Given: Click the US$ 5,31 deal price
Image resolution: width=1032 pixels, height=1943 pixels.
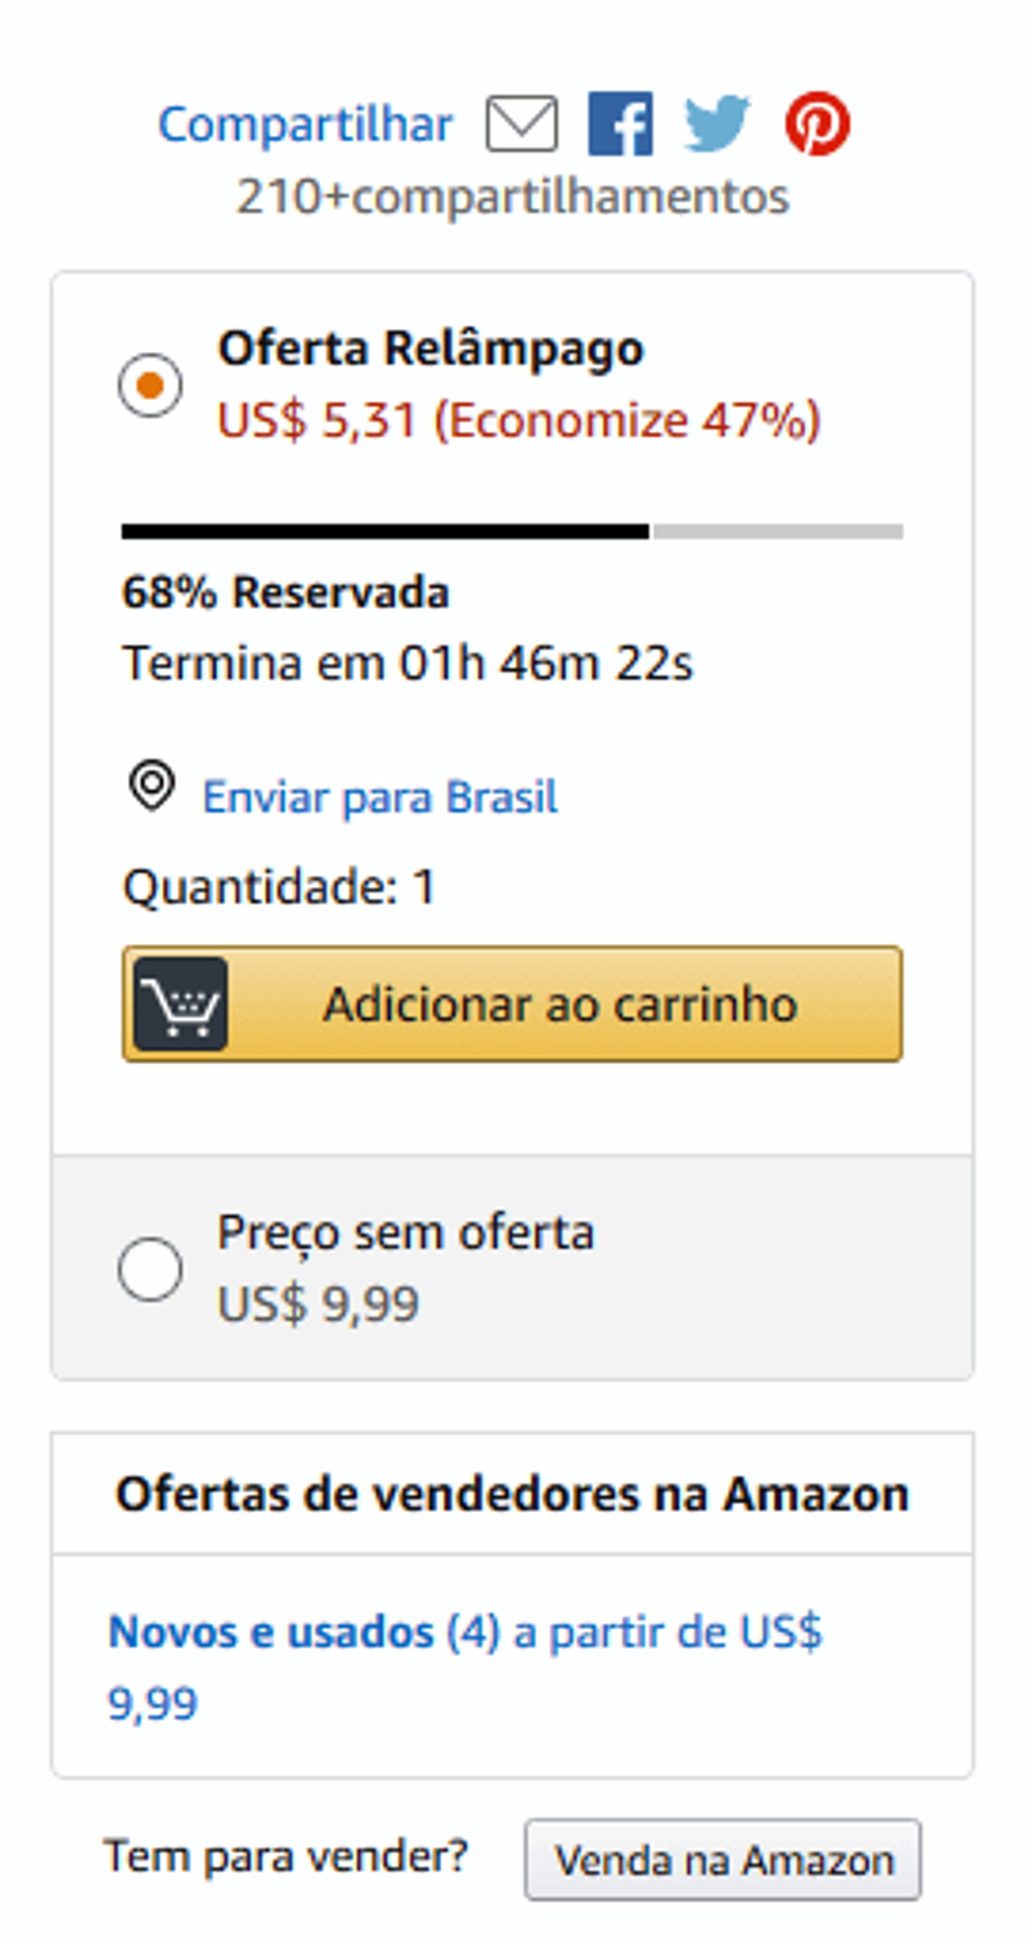Looking at the screenshot, I should pyautogui.click(x=317, y=420).
